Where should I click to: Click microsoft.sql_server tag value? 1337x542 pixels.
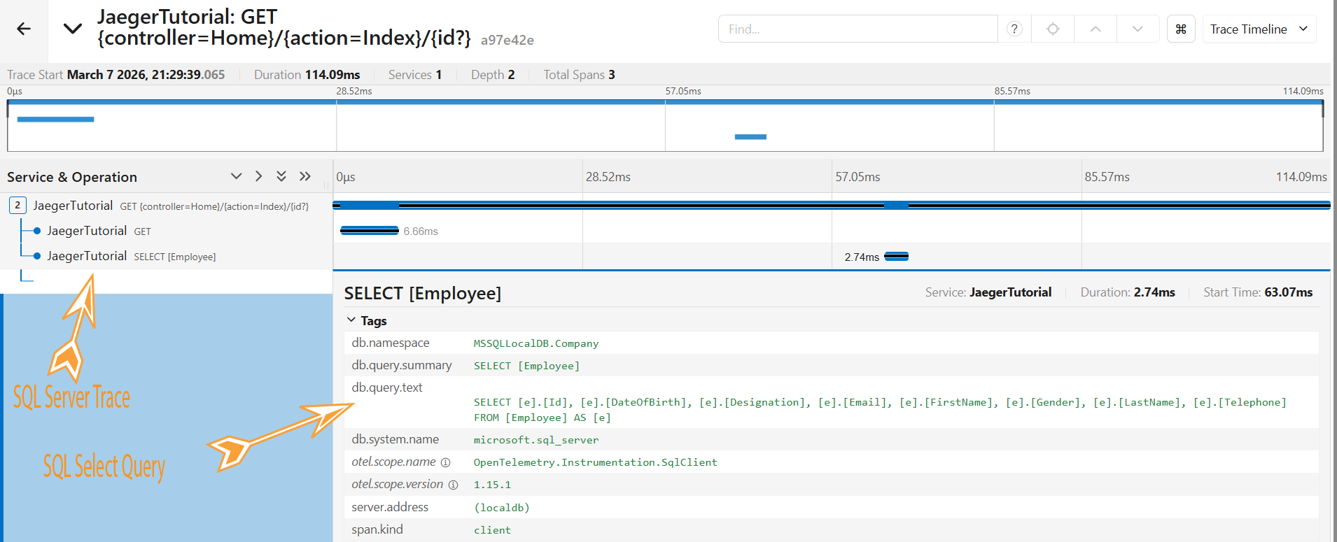[536, 440]
